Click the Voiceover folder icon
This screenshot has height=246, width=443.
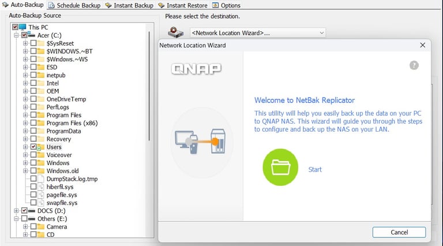[x=41, y=155]
